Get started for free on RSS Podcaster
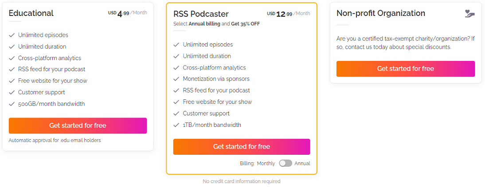 click(242, 147)
